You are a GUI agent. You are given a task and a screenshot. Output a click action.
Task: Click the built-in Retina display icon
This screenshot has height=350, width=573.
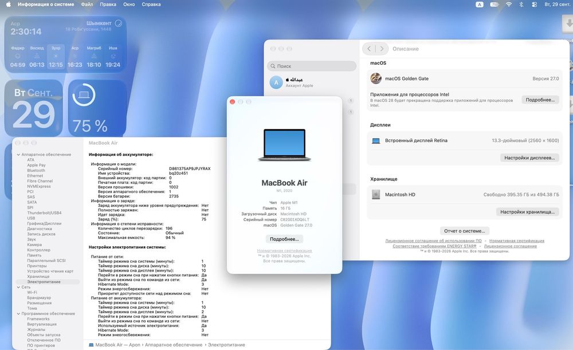pyautogui.click(x=376, y=141)
